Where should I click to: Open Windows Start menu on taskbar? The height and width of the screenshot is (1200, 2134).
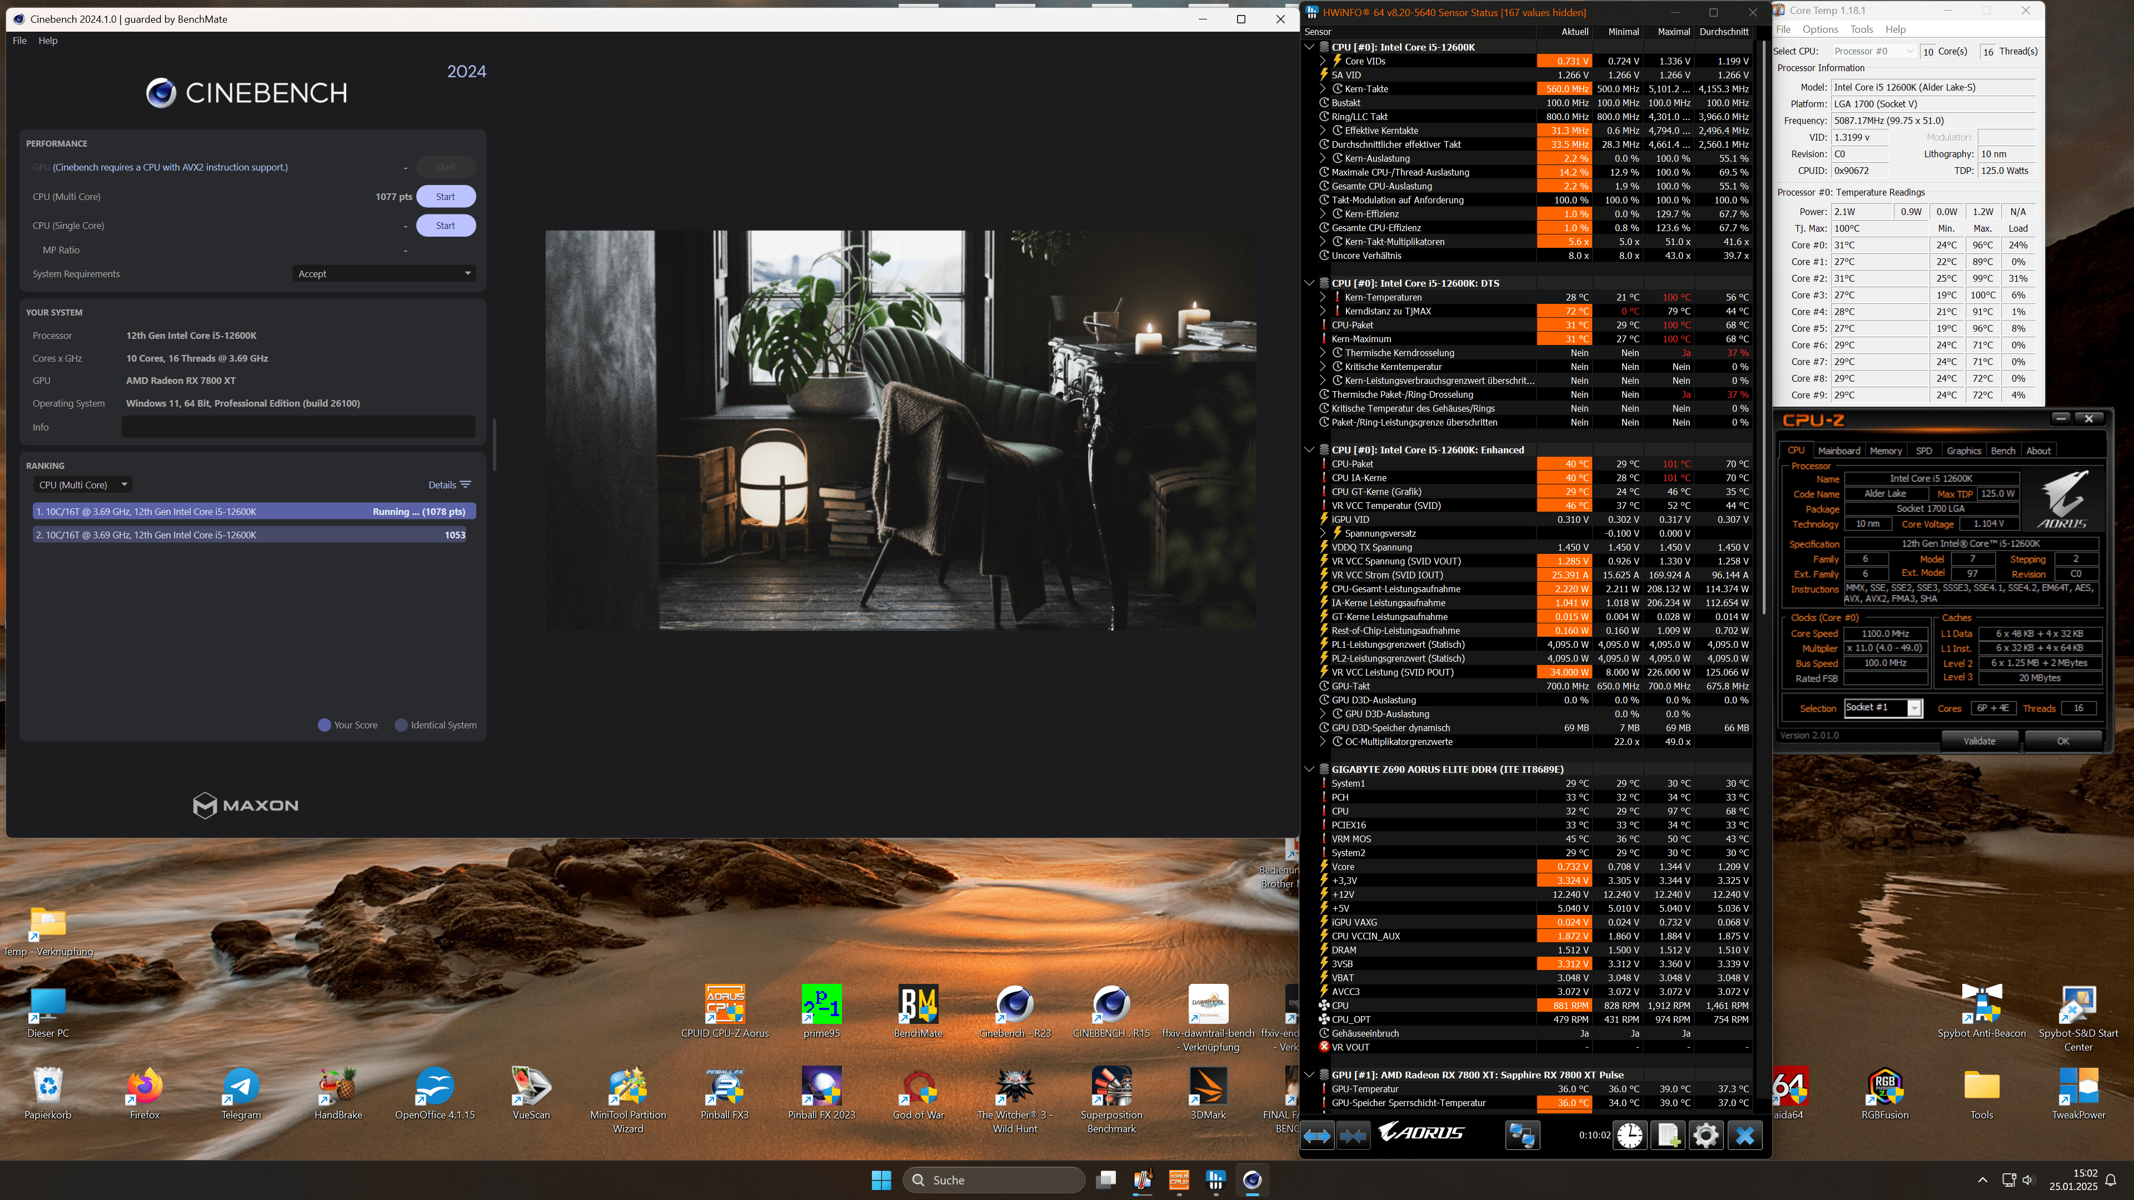click(x=881, y=1180)
